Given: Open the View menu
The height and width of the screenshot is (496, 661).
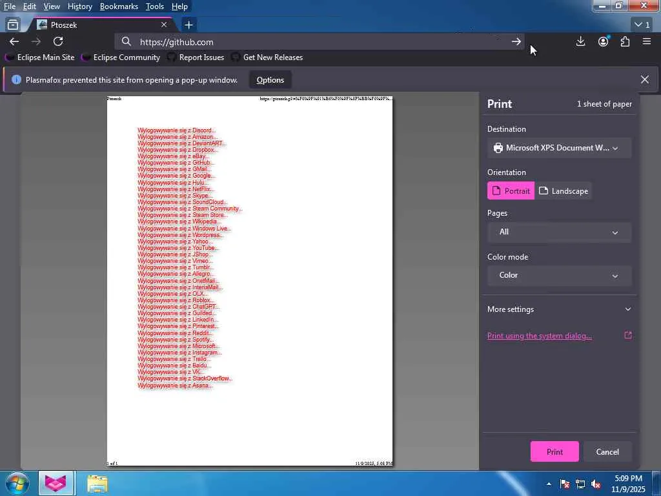Looking at the screenshot, I should coord(52,6).
